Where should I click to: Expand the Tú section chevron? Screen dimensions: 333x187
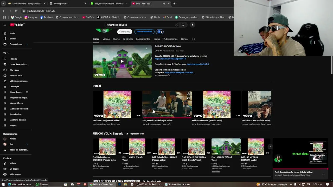point(8,53)
